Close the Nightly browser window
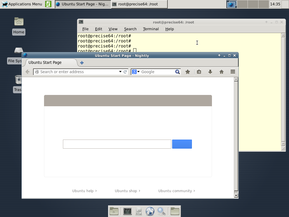289x217 pixels. (235, 55)
